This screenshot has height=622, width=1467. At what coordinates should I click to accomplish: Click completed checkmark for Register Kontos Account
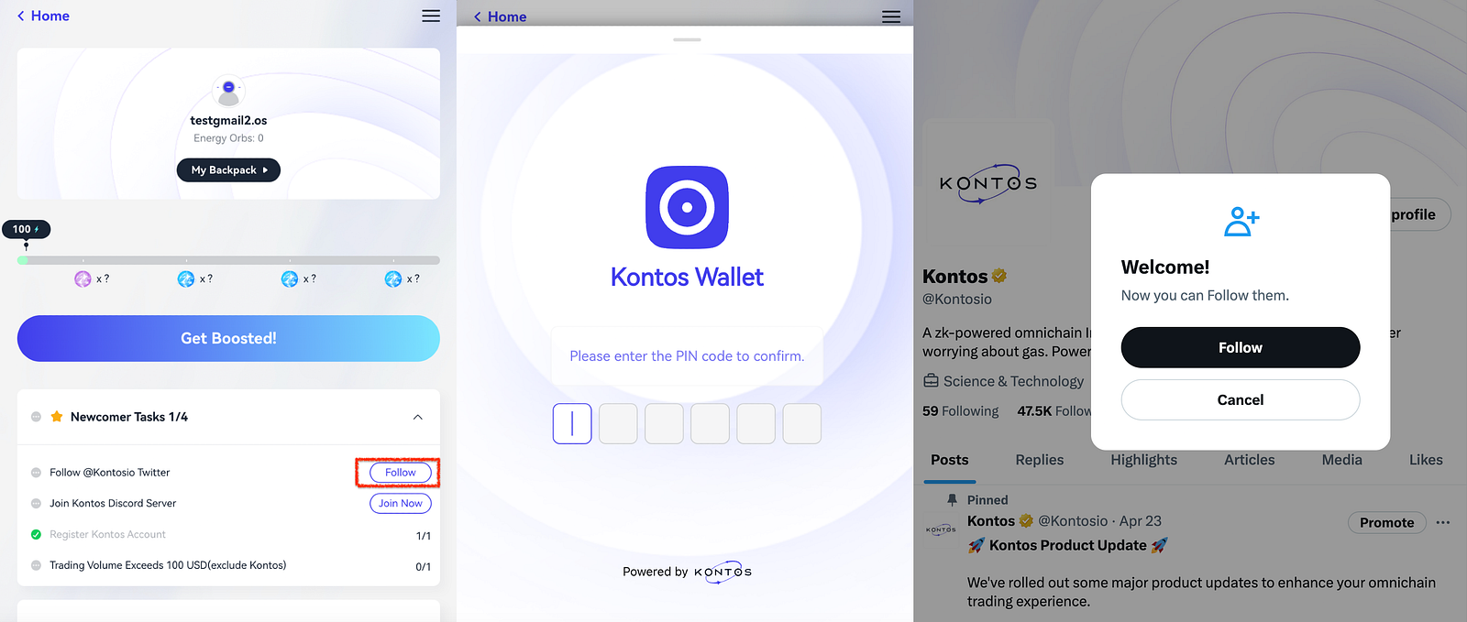click(x=36, y=535)
